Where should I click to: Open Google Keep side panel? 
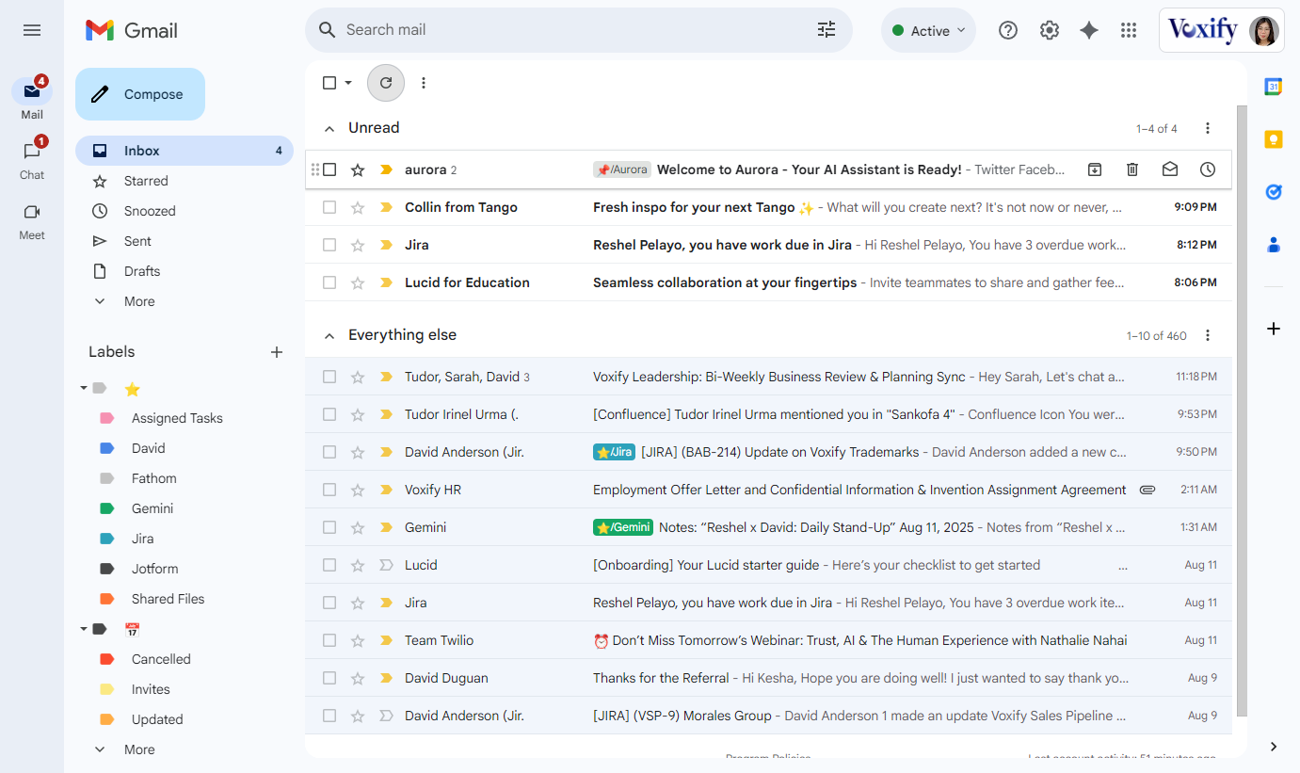coord(1274,139)
